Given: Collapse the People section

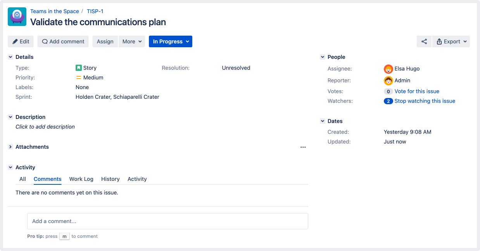Looking at the screenshot, I should pos(323,57).
